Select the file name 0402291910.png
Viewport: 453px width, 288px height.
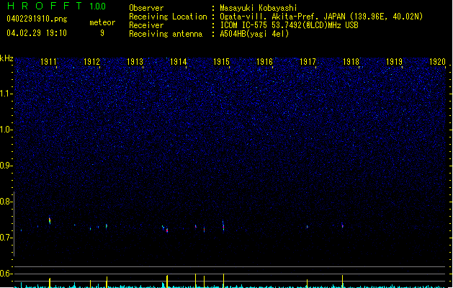point(37,19)
